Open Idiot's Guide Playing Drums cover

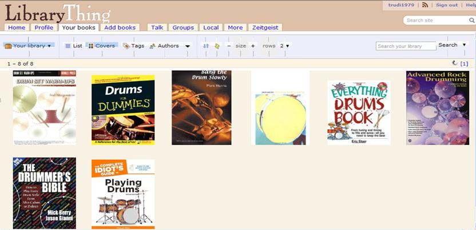(123, 194)
